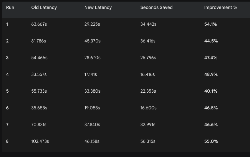250x157 pixels.
Task: Click the 47.4% improvement value
Action: 211,58
